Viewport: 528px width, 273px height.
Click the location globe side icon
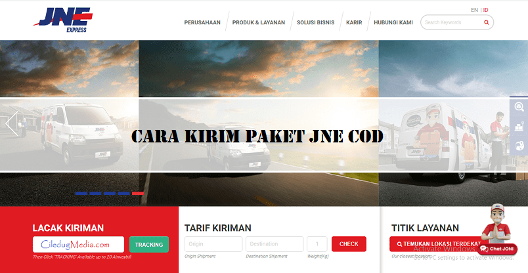519,145
